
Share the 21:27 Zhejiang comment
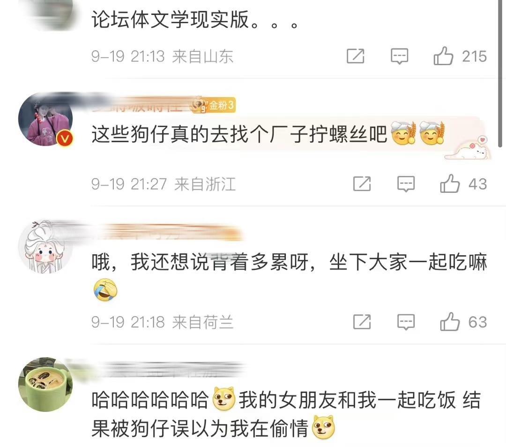pos(362,184)
